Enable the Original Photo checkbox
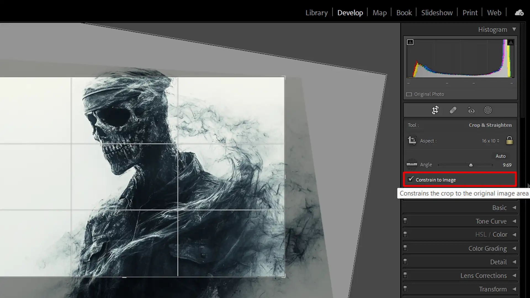The height and width of the screenshot is (298, 530). tap(409, 94)
